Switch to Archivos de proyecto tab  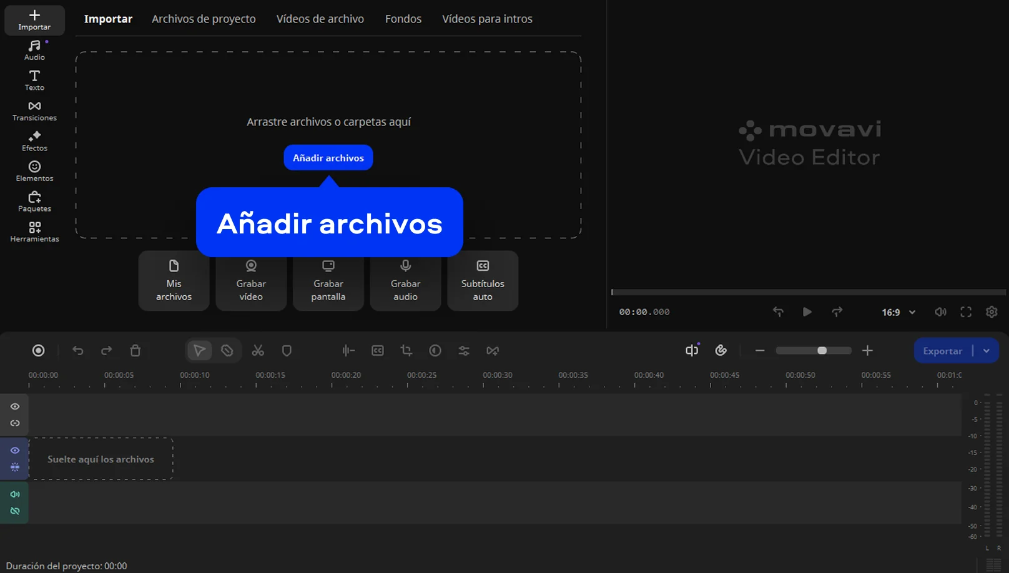(204, 19)
